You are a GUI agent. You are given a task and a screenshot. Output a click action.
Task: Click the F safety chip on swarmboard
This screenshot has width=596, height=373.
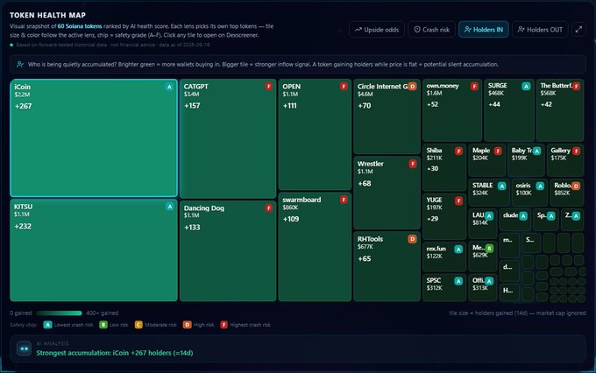click(x=344, y=200)
